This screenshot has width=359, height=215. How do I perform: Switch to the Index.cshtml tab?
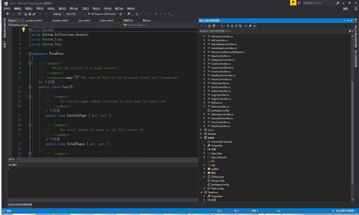106,20
